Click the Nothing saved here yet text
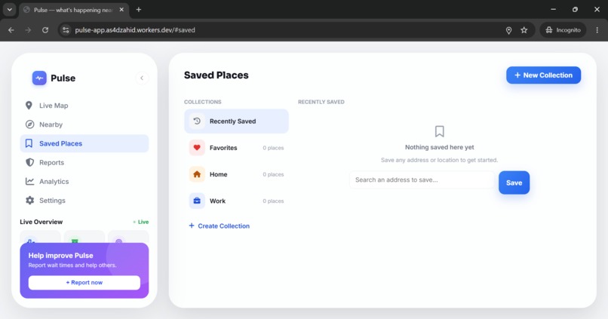The height and width of the screenshot is (319, 608). click(439, 147)
